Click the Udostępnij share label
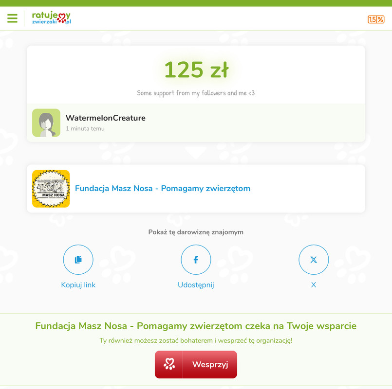392x389 pixels. [x=196, y=285]
